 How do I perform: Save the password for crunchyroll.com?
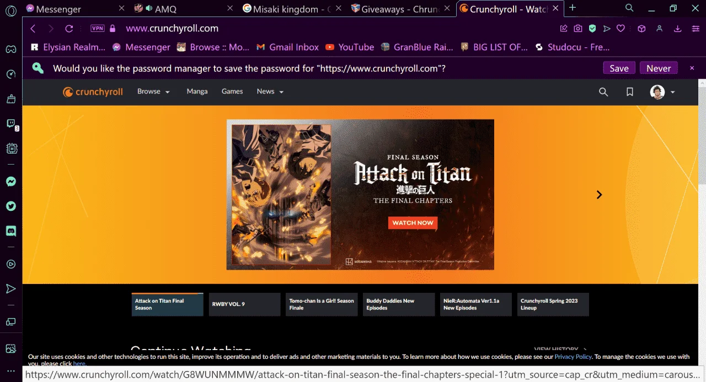point(619,68)
